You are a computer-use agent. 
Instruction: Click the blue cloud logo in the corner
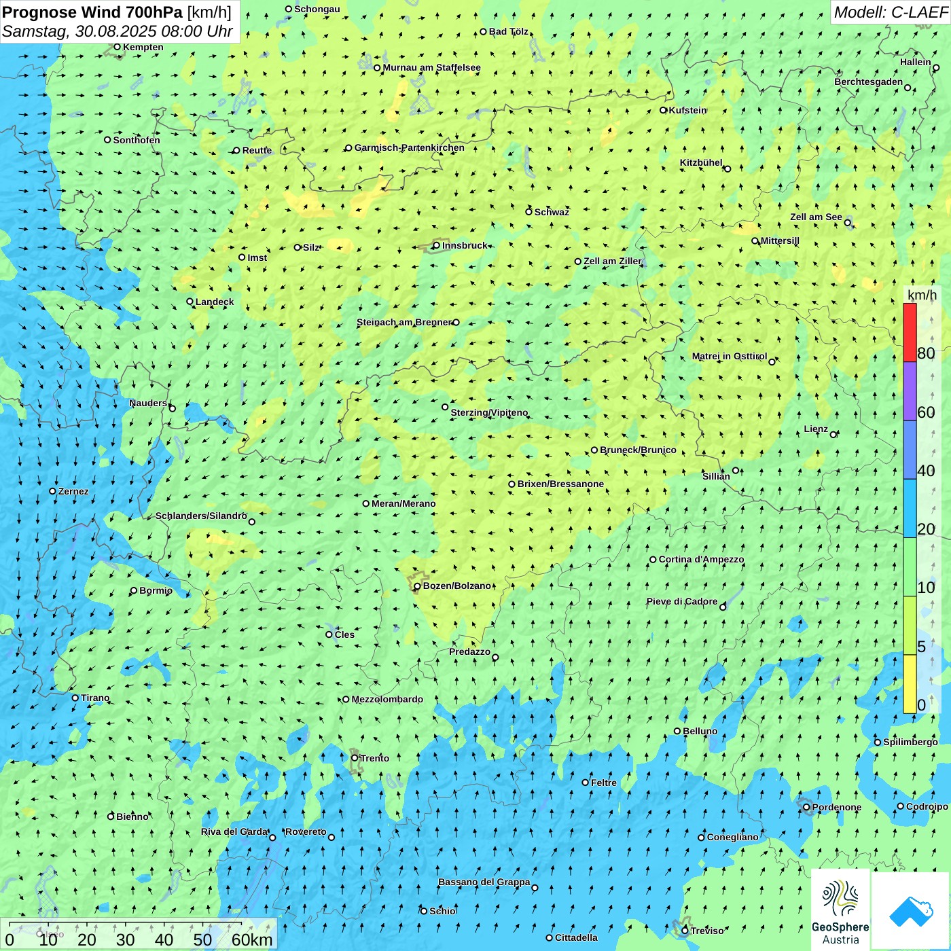911,911
